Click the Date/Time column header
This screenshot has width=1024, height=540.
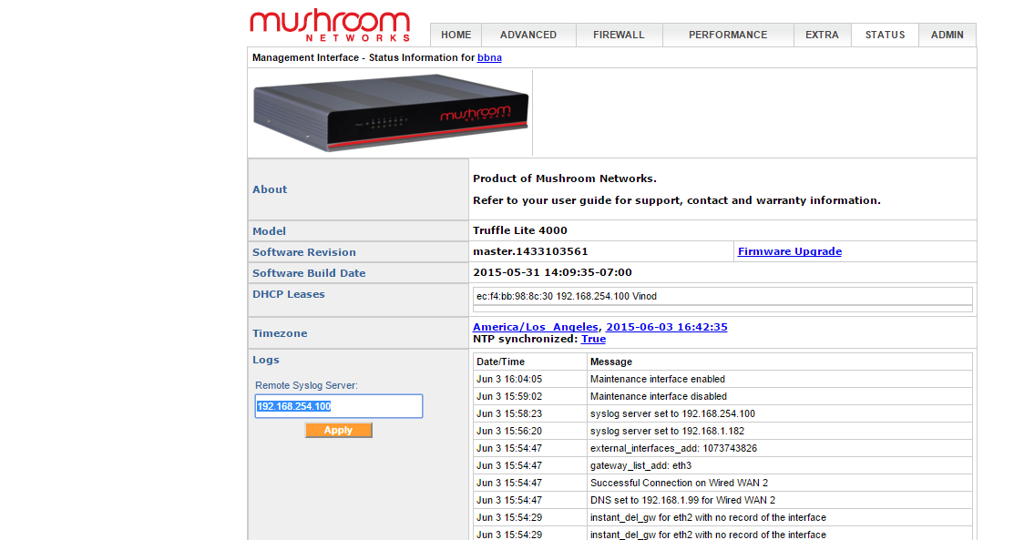(x=500, y=362)
